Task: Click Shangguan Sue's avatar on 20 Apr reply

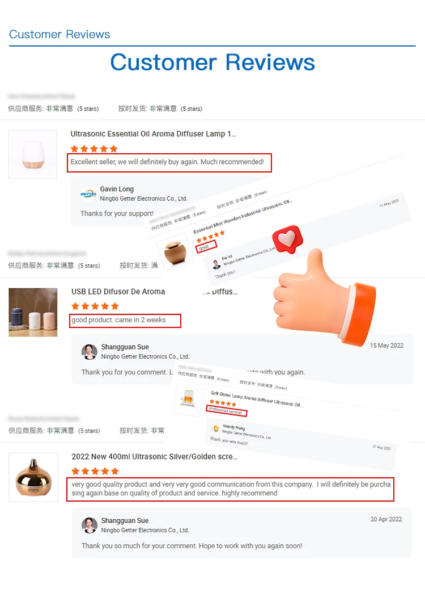Action: tap(89, 525)
